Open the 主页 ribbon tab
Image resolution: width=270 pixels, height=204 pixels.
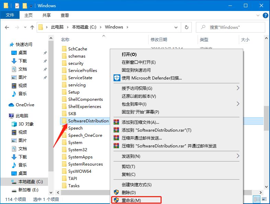(28, 15)
